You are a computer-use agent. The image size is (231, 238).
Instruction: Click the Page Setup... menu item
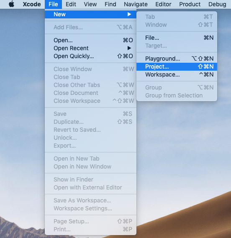click(x=90, y=221)
